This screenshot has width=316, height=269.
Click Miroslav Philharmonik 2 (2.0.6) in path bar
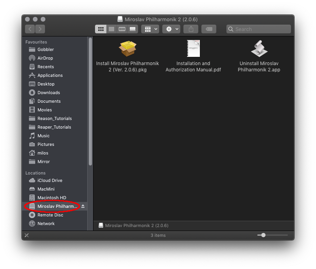click(134, 225)
